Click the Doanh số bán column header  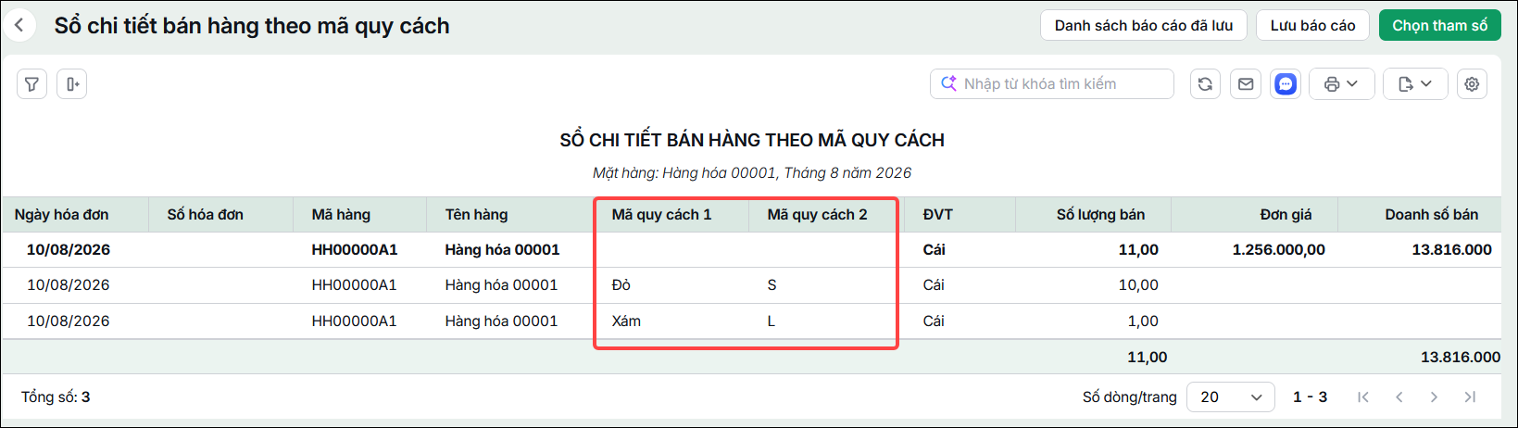pyautogui.click(x=1431, y=215)
